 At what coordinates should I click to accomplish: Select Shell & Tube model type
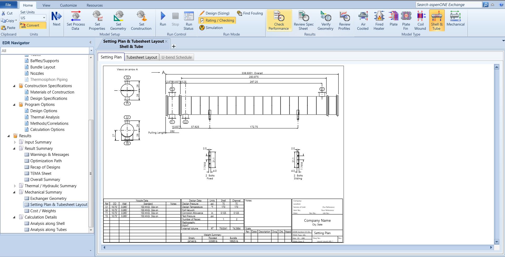click(x=437, y=21)
